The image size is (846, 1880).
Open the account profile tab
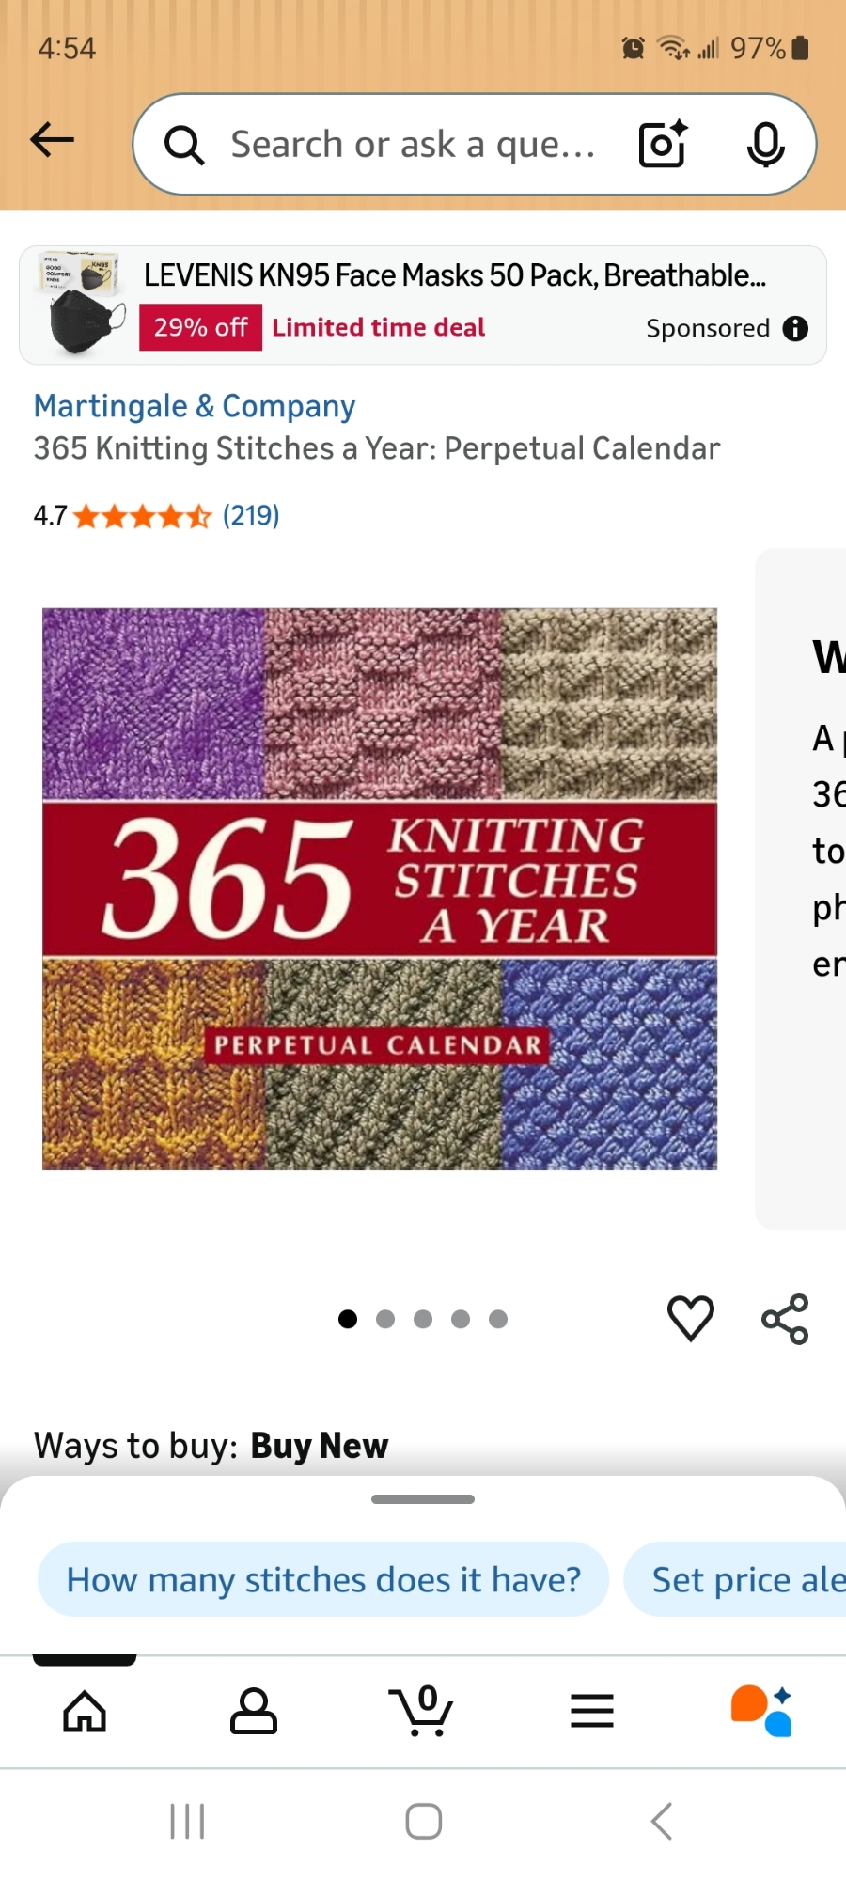tap(254, 1711)
